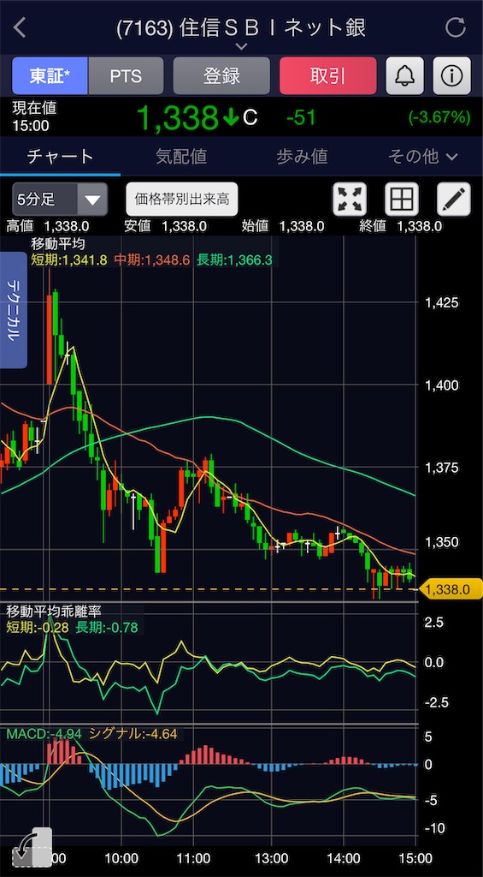
Task: Tap the 1,338 current price figure
Action: (x=177, y=117)
